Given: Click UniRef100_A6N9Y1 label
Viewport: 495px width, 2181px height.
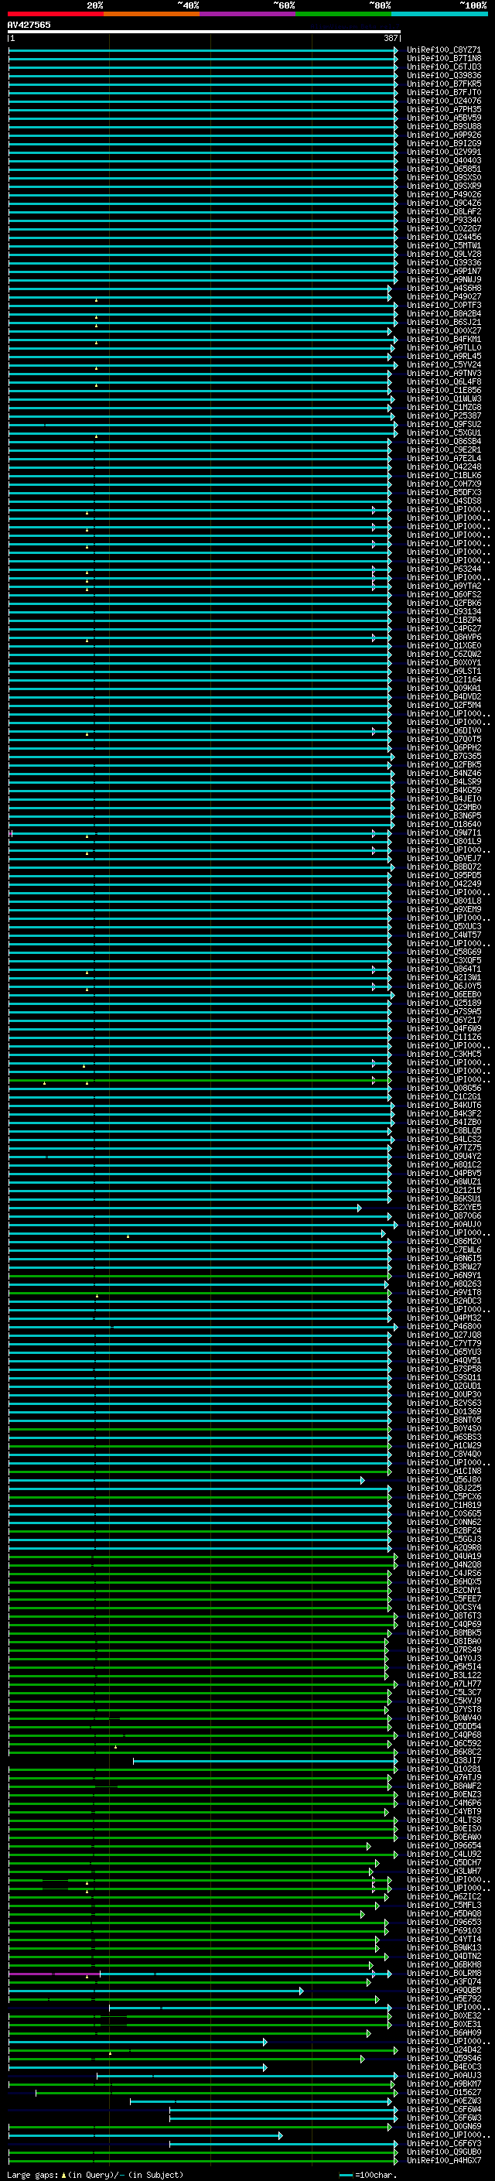Looking at the screenshot, I should pyautogui.click(x=444, y=1275).
